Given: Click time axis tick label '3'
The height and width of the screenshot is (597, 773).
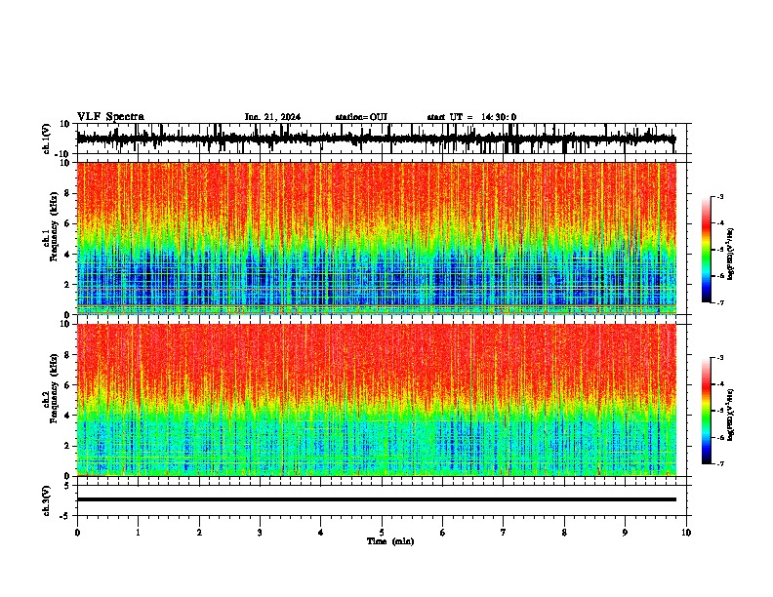Looking at the screenshot, I should pos(260,533).
